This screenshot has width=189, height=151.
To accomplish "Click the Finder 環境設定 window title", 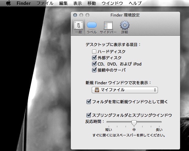I will (125, 15).
